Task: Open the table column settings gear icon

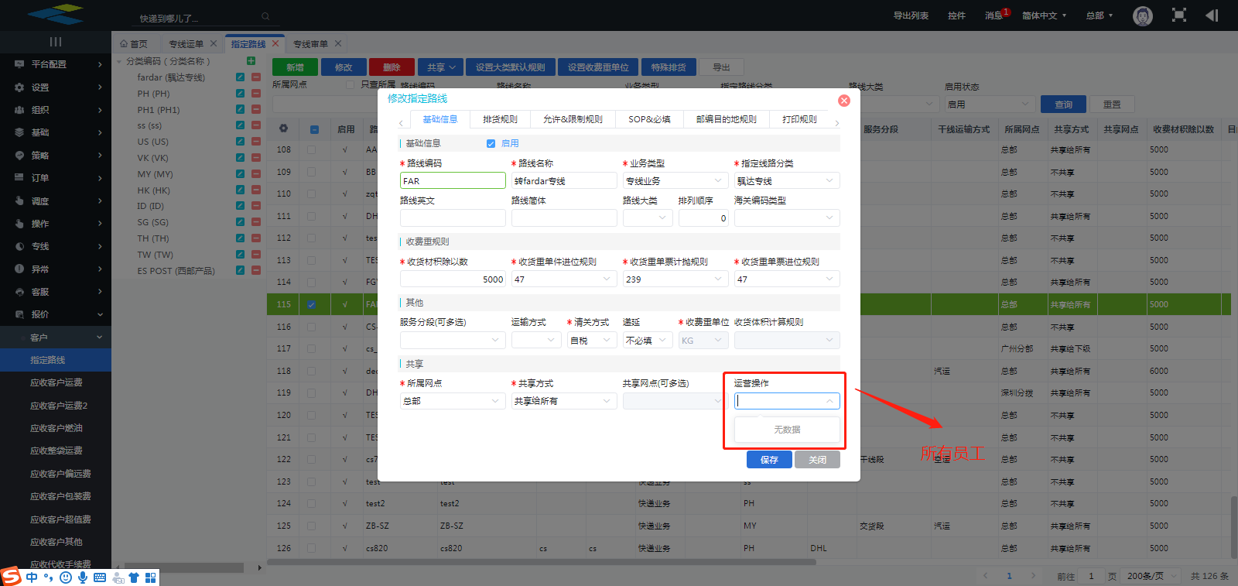Action: pyautogui.click(x=283, y=129)
